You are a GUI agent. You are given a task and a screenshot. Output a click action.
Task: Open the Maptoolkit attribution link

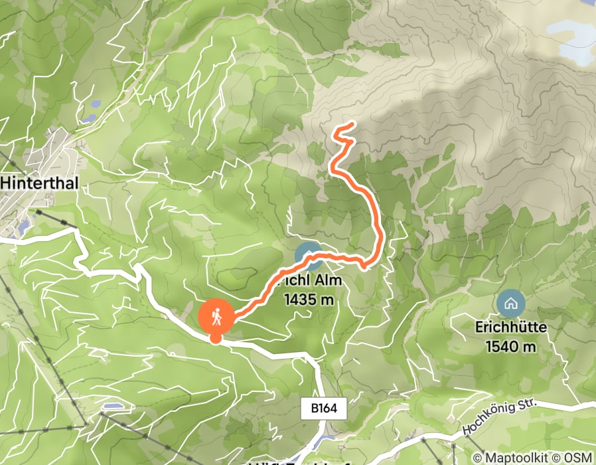(x=511, y=458)
